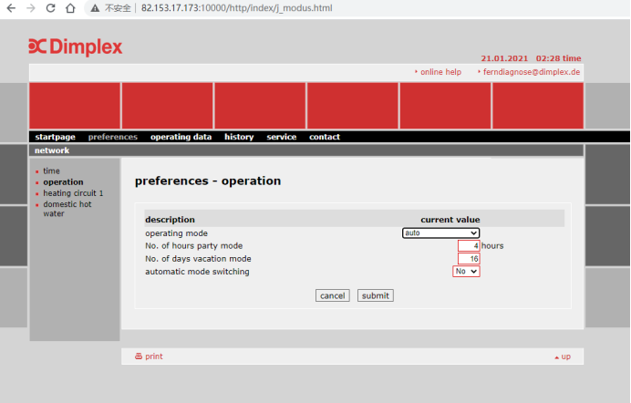Screen dimensions: 631x403
Task: Click the browser forward arrow
Action: point(32,8)
